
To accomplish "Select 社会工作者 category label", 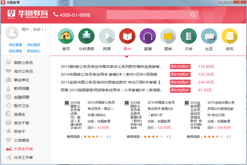I will (23, 158).
